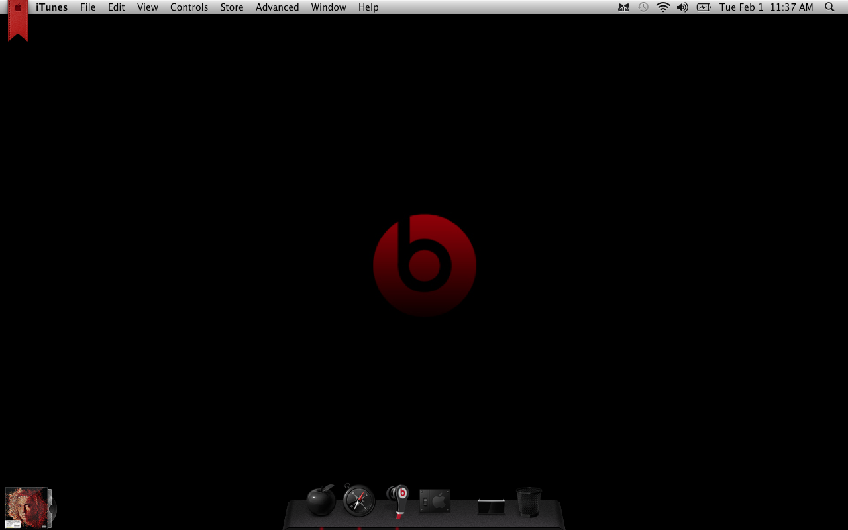This screenshot has height=530, width=848.
Task: Open the iTunes application menu
Action: click(52, 7)
